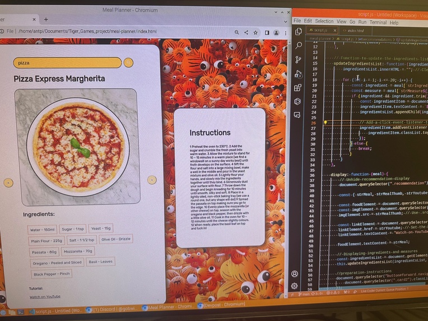Image resolution: width=428 pixels, height=321 pixels.
Task: Open the File menu in VS Code
Action: 297,21
